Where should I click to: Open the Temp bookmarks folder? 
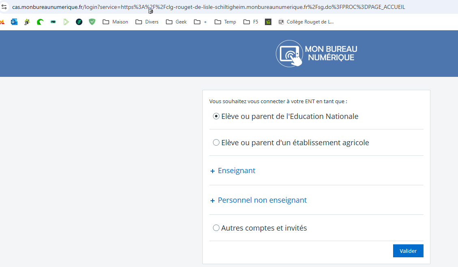coord(225,22)
